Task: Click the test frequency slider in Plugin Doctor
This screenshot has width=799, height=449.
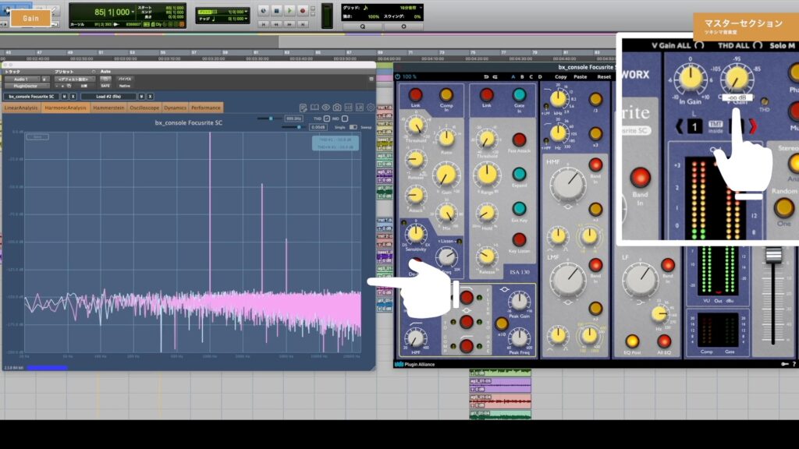Action: tap(270, 118)
